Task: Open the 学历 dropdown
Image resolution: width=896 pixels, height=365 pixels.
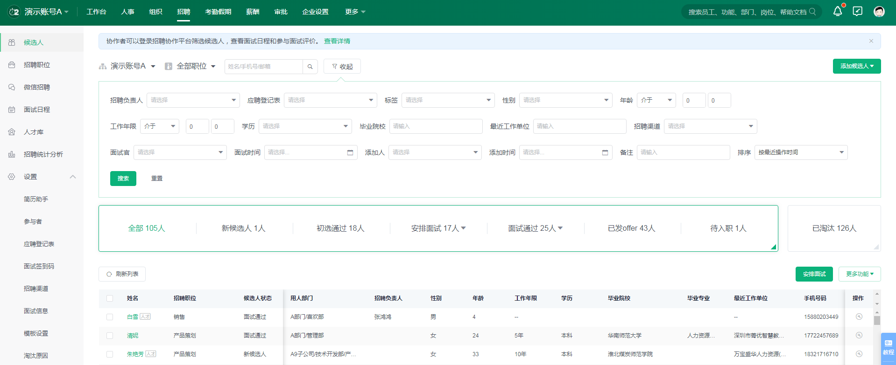Action: point(305,126)
